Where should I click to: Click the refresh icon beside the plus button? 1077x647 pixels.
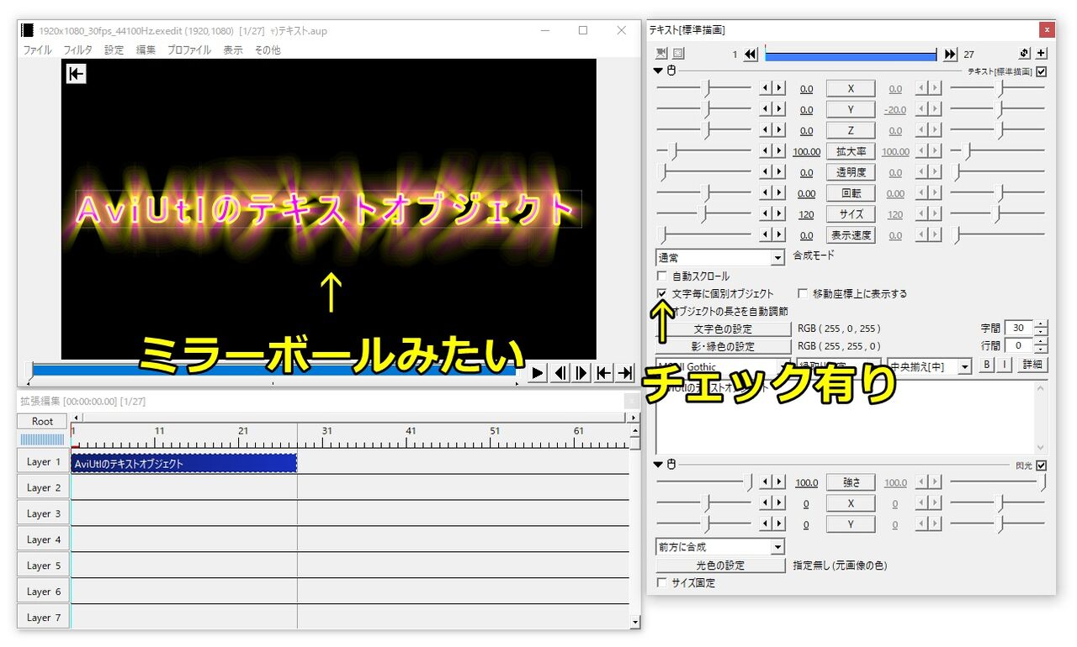pyautogui.click(x=1026, y=52)
